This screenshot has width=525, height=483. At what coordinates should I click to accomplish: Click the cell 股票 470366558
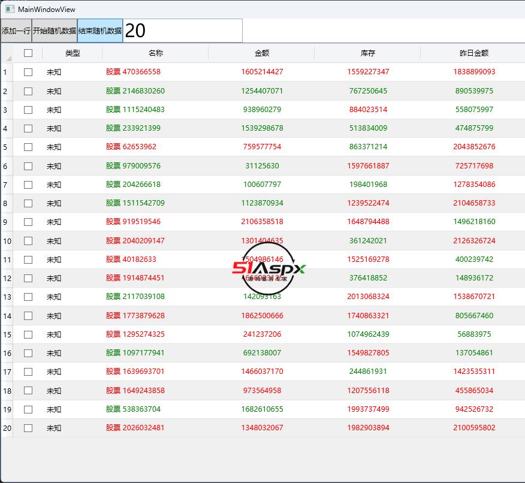click(133, 72)
